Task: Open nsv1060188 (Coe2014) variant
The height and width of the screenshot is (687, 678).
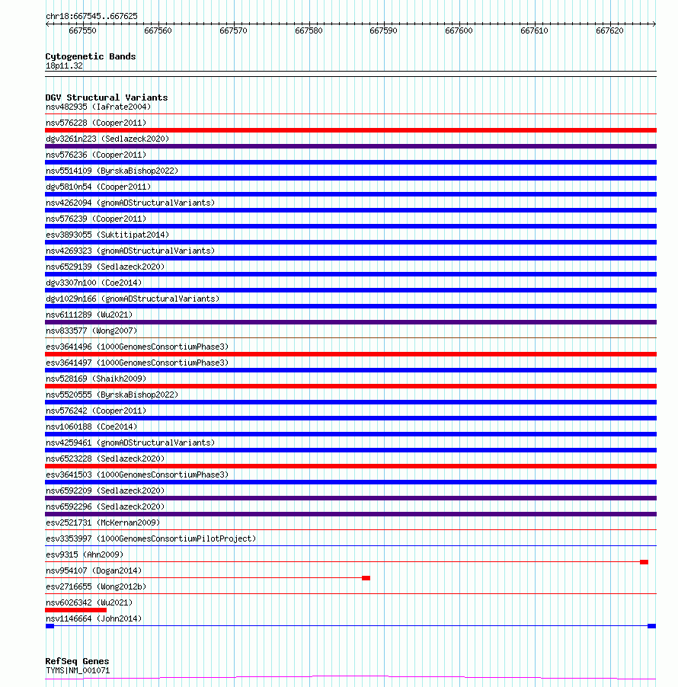Action: pos(91,427)
